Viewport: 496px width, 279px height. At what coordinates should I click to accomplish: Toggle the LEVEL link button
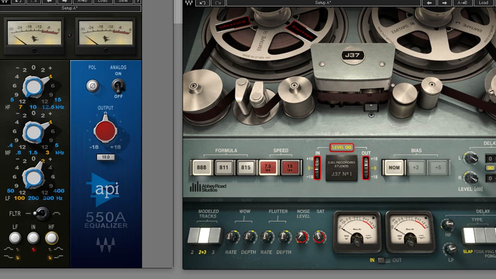341,147
